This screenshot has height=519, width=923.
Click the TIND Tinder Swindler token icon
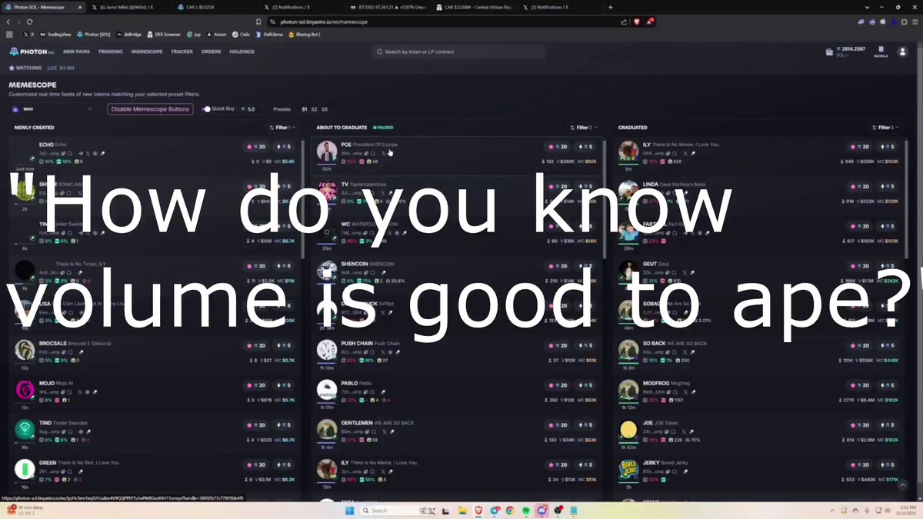click(25, 429)
